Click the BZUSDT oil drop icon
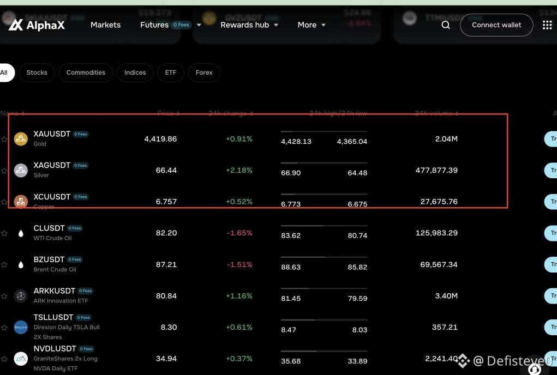Screen dimensions: 557x375 (x=21, y=265)
